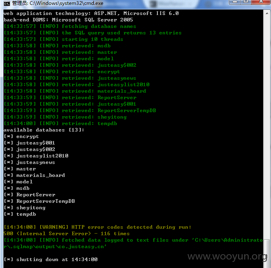Image resolution: width=271 pixels, height=268 pixels.
Task: Click '[*] justeasy$002' database entry
Action: (x=29, y=149)
